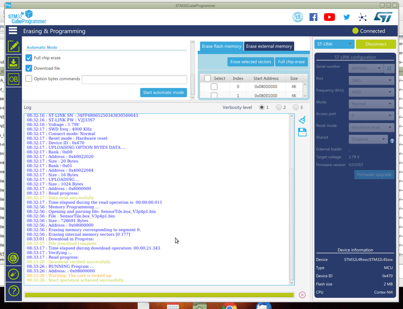Sort sectors by the Start Address column header
This screenshot has width=403, height=309.
(266, 78)
